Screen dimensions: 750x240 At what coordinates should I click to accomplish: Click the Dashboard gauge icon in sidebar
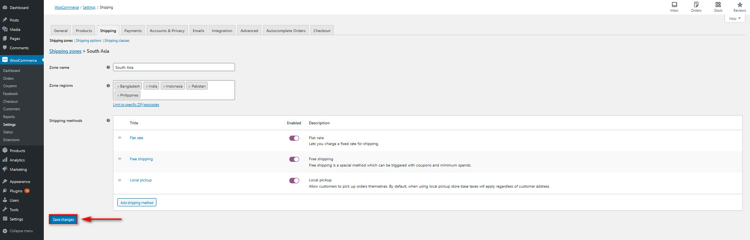click(5, 7)
